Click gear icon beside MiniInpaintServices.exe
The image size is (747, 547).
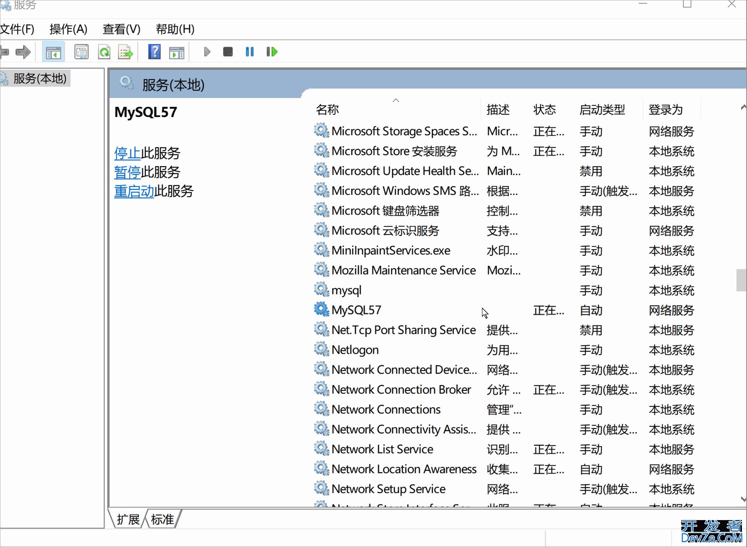(x=321, y=250)
